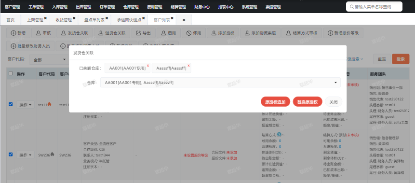Uncheck the SWZ36 row checkbox
The width and height of the screenshot is (415, 183).
11,155
